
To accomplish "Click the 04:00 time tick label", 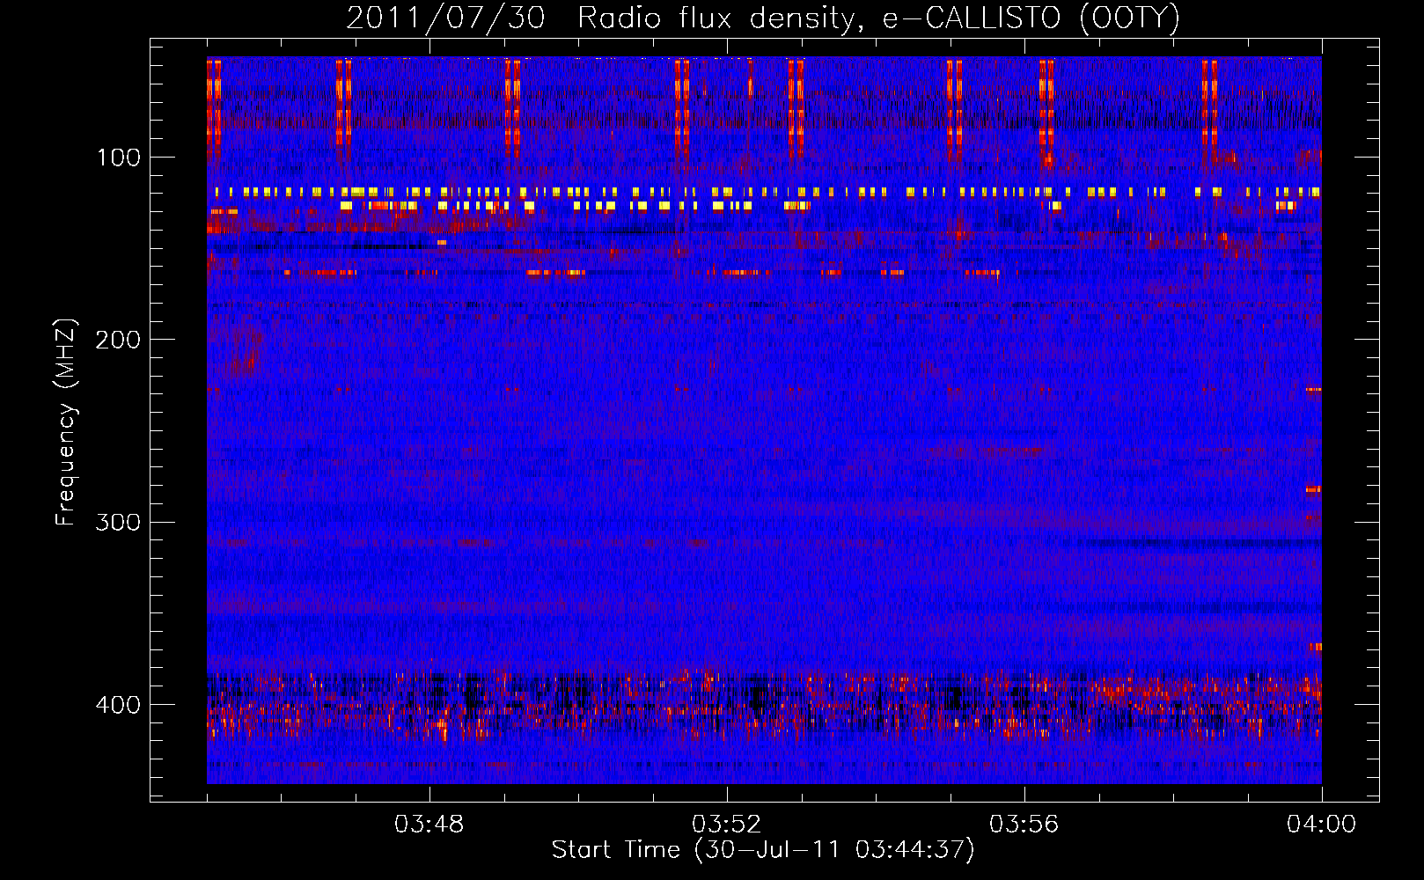I will click(x=1321, y=825).
